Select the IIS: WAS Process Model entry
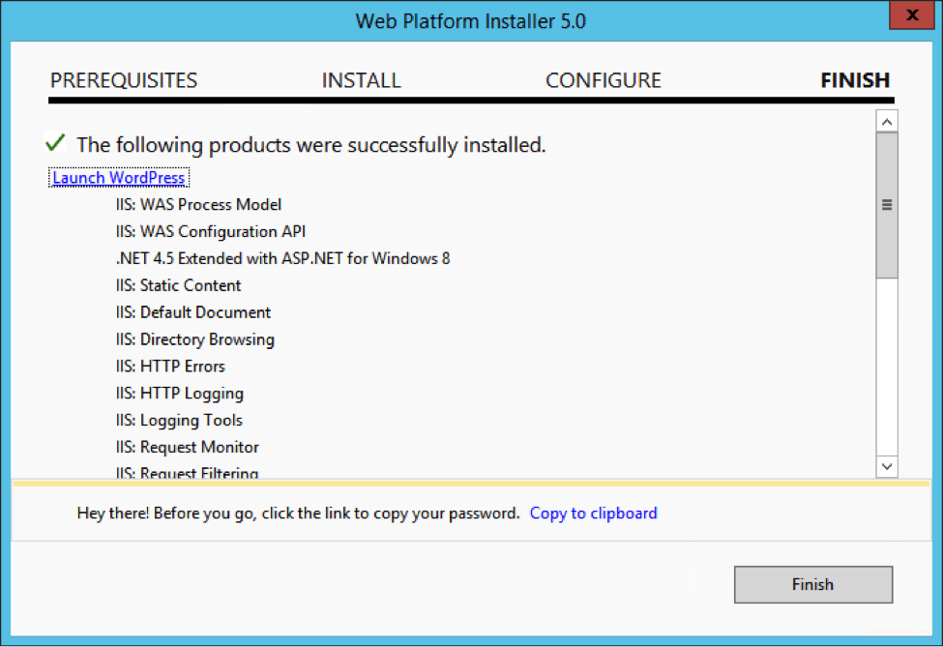Screen dimensions: 943x647 click(198, 204)
